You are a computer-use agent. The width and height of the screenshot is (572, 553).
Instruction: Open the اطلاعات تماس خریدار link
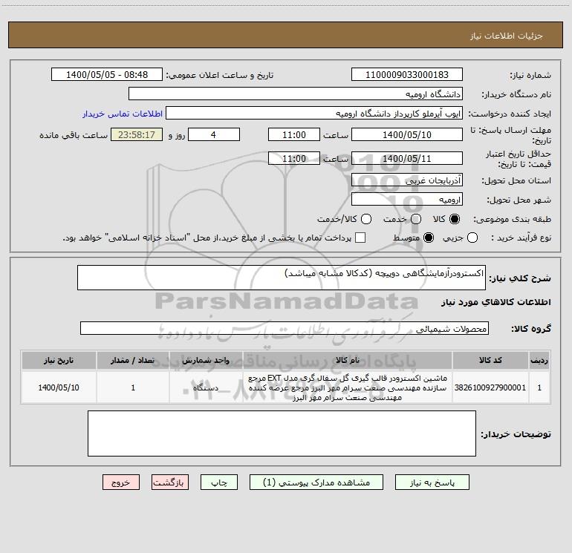pos(123,114)
